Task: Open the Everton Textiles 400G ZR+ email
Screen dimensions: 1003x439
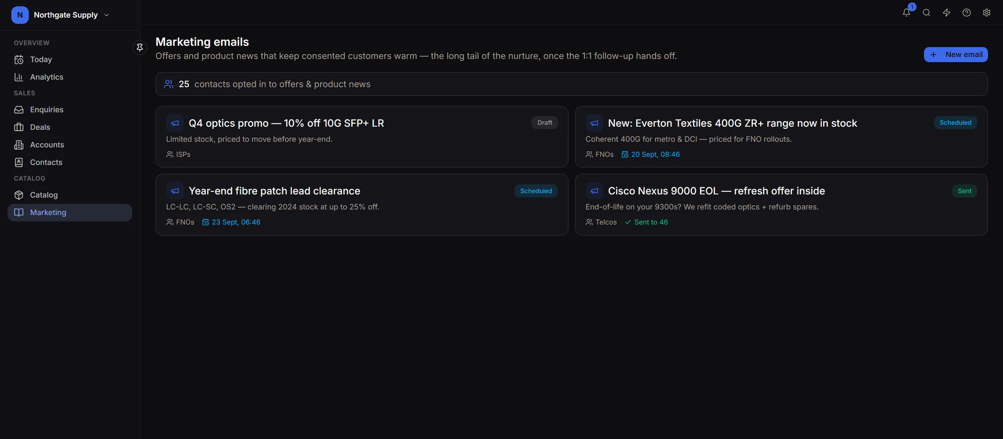Action: tap(781, 136)
